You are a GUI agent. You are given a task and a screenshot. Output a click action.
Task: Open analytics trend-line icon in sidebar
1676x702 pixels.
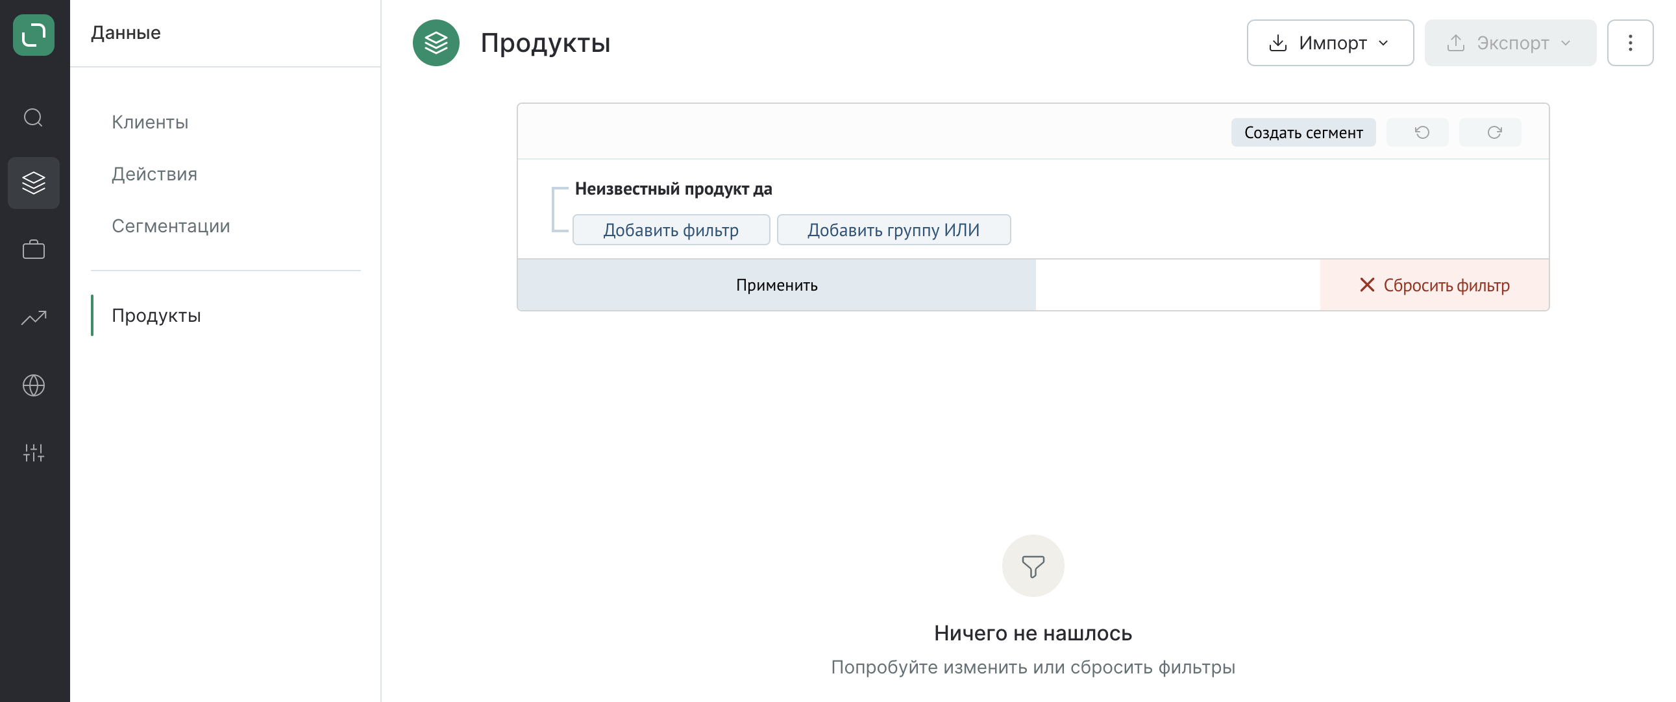(34, 317)
